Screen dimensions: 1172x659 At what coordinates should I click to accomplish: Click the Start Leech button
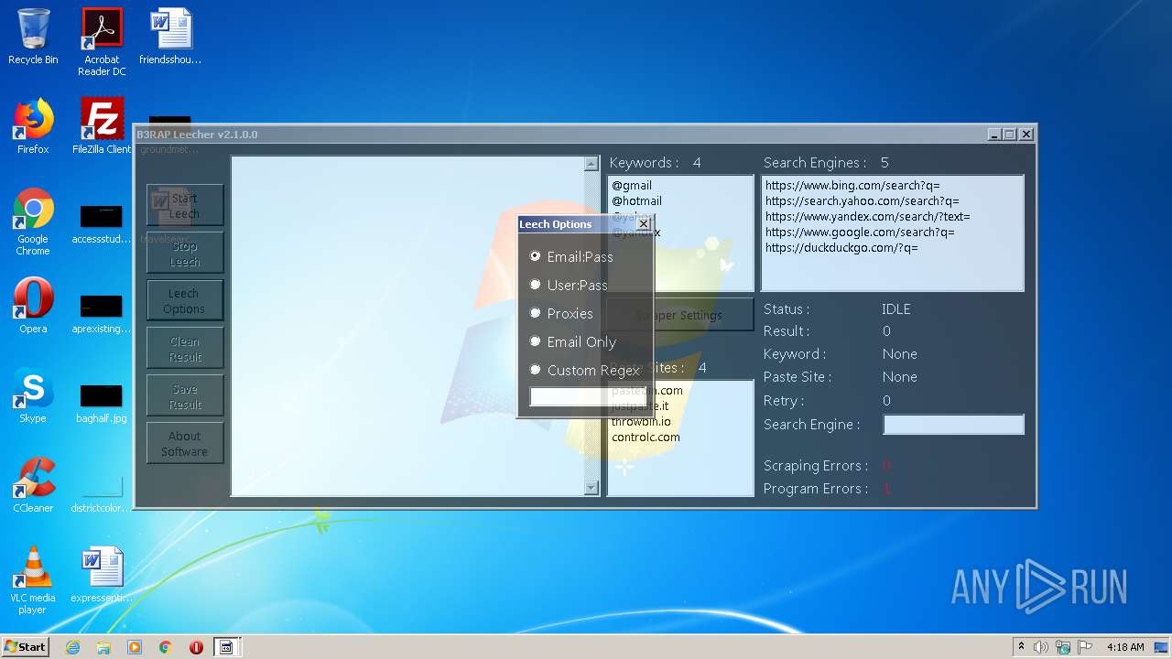pyautogui.click(x=184, y=205)
